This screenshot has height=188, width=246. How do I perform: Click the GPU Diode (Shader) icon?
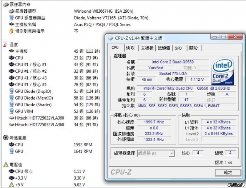coord(11,105)
